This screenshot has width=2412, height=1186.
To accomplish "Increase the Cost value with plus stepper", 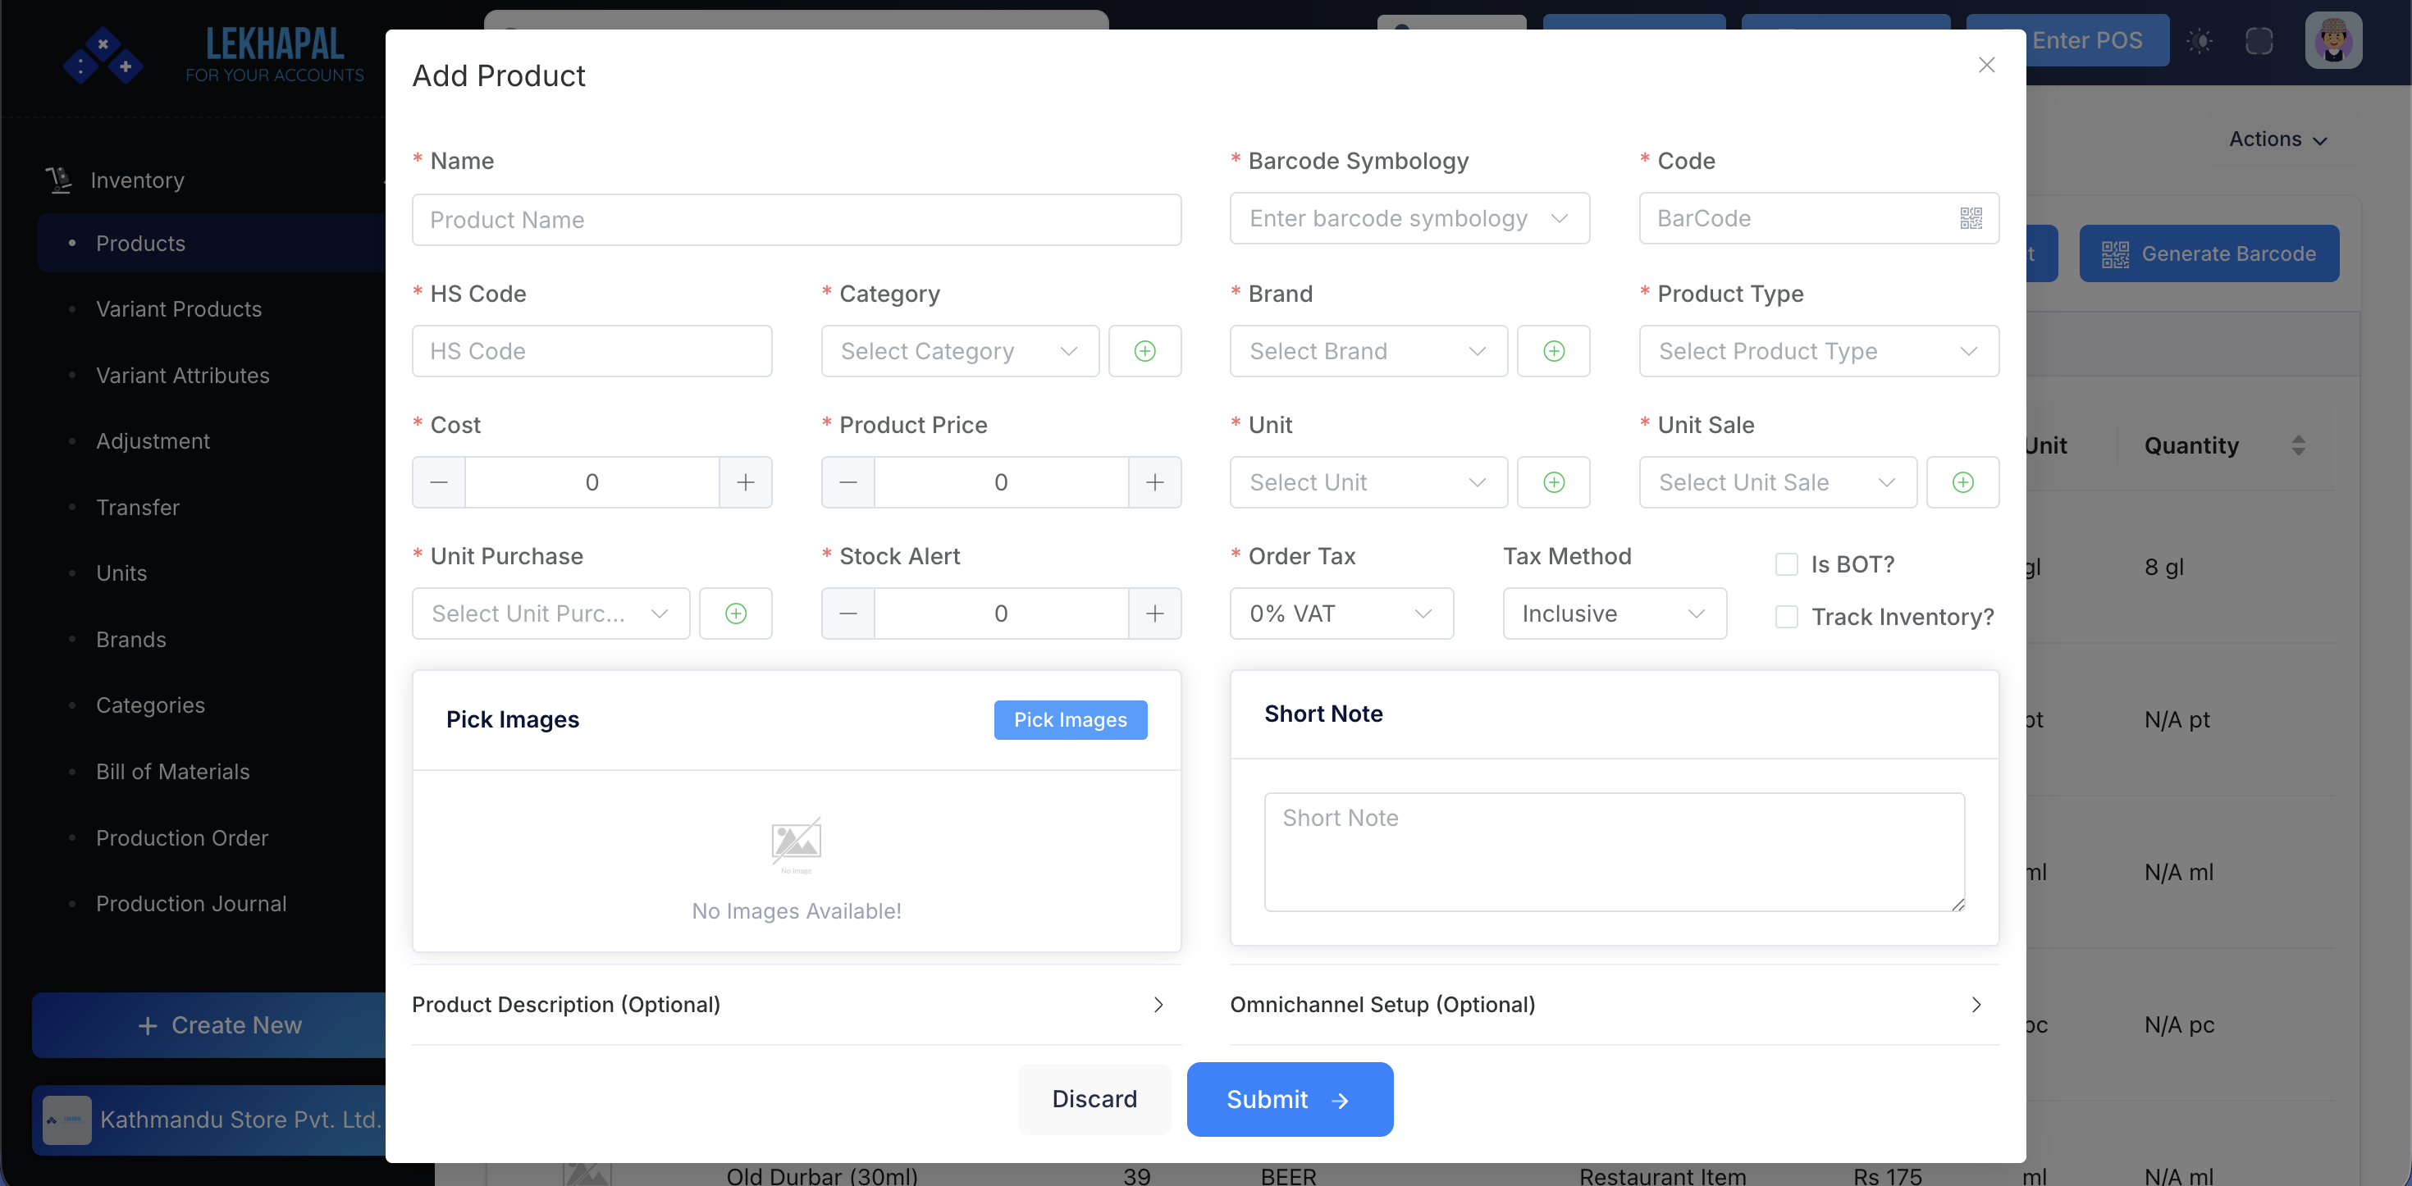I will point(745,482).
